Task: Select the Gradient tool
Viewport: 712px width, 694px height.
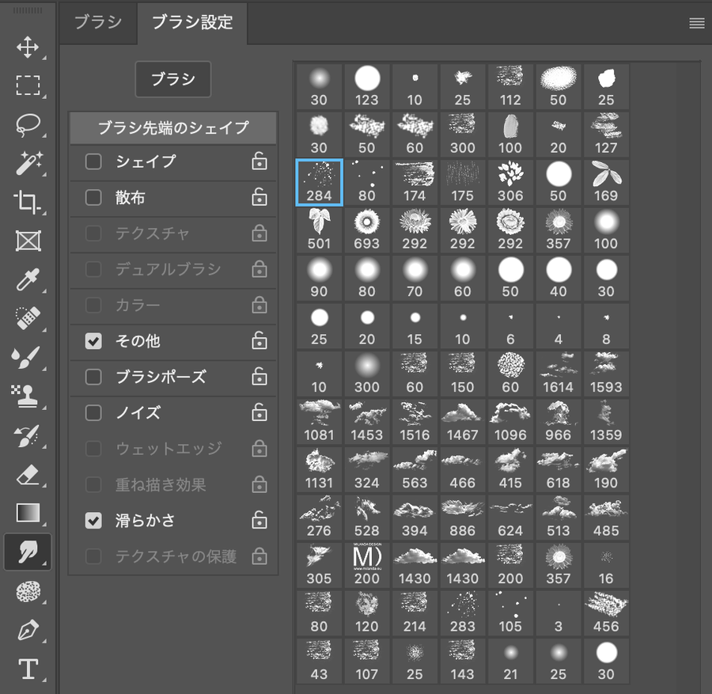Action: pos(28,513)
